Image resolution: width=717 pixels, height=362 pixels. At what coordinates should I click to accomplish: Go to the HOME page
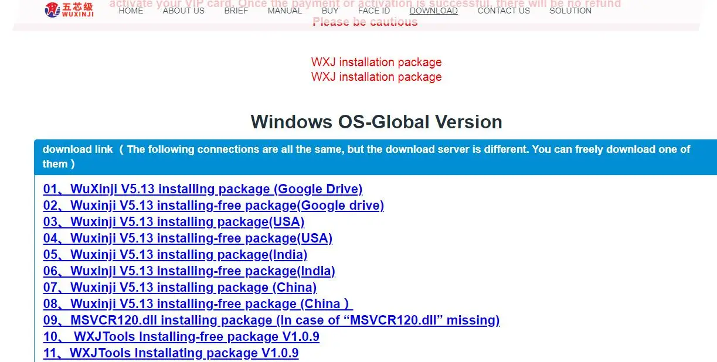(131, 11)
